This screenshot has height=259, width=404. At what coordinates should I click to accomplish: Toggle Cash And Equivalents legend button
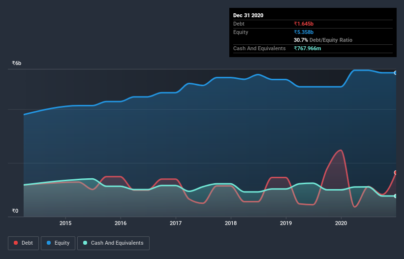click(x=113, y=243)
